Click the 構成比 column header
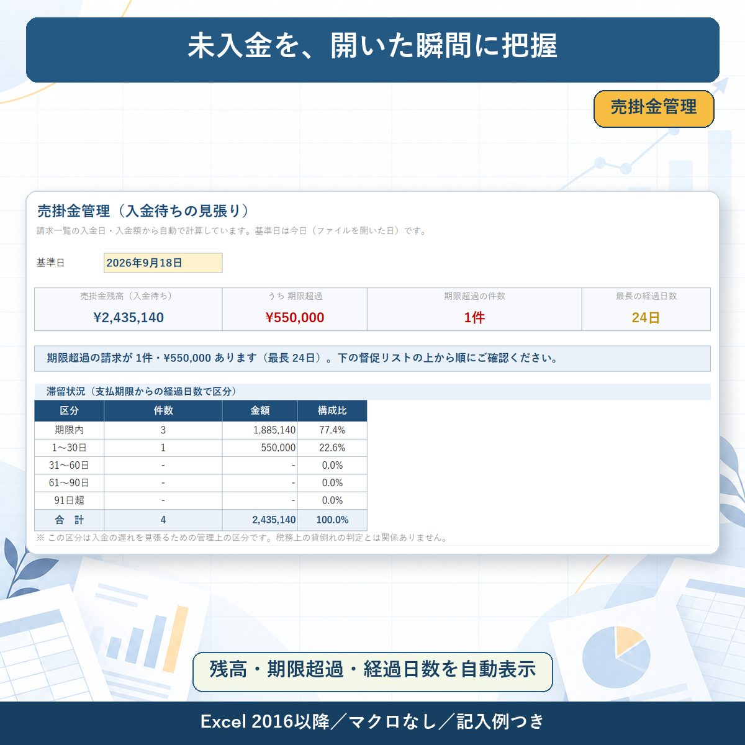 coord(332,410)
